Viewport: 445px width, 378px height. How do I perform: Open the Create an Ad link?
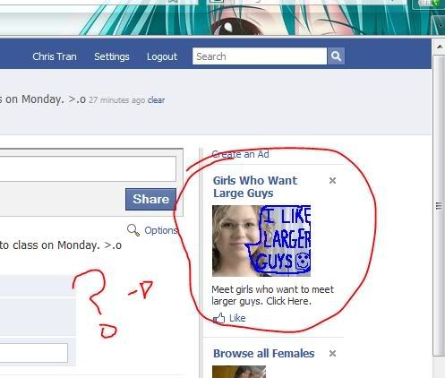[240, 154]
